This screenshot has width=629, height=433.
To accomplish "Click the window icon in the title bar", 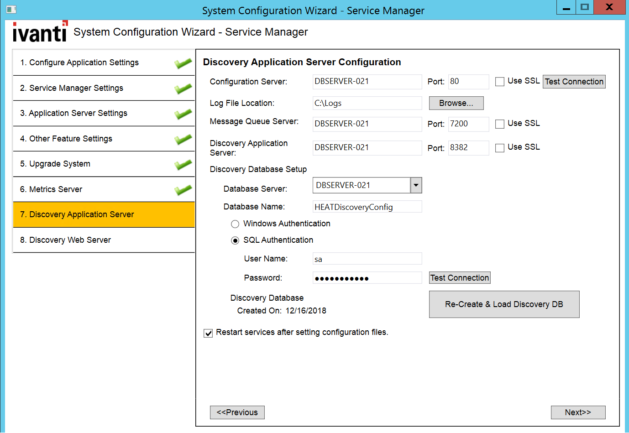I will [x=11, y=9].
